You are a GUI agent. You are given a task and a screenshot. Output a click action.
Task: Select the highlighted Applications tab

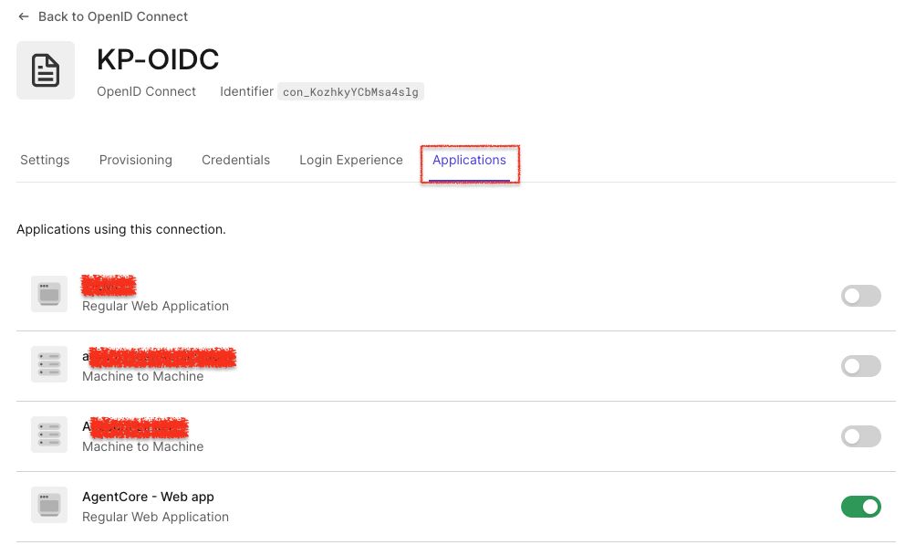point(469,160)
